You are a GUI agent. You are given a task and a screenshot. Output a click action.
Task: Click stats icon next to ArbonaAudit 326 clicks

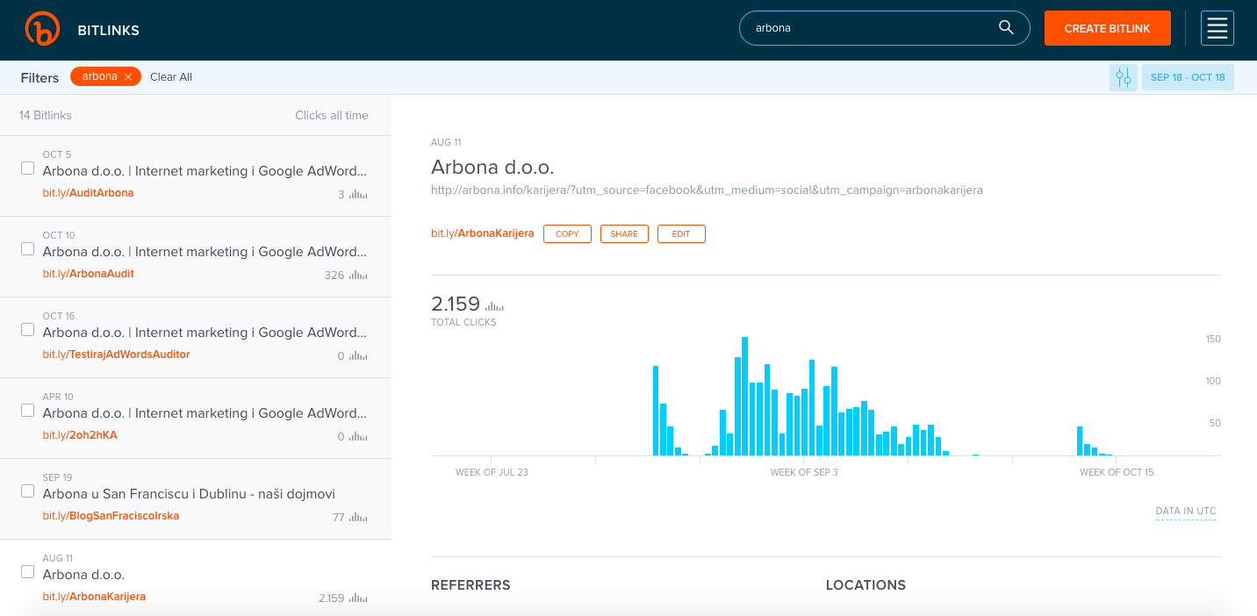[x=358, y=276]
